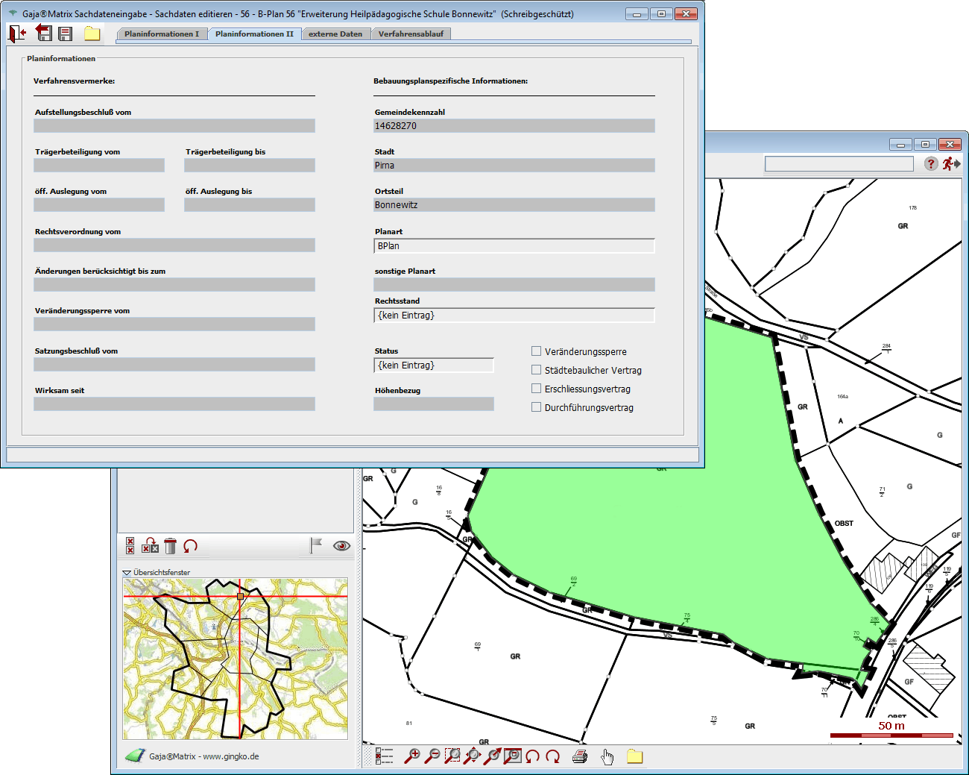Click the externe Daten tab
Screen dimensions: 969x775
(335, 34)
